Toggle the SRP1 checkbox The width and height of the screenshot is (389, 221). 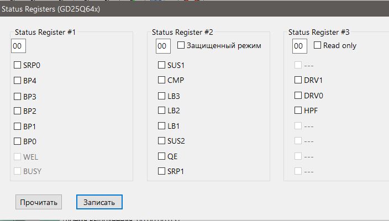click(162, 171)
